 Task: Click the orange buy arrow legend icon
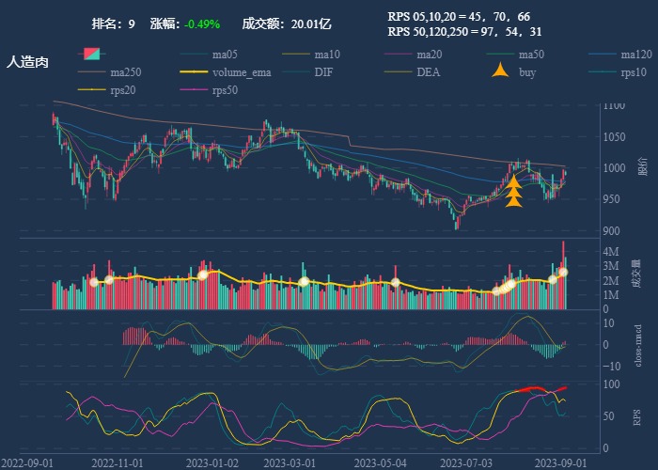(501, 71)
